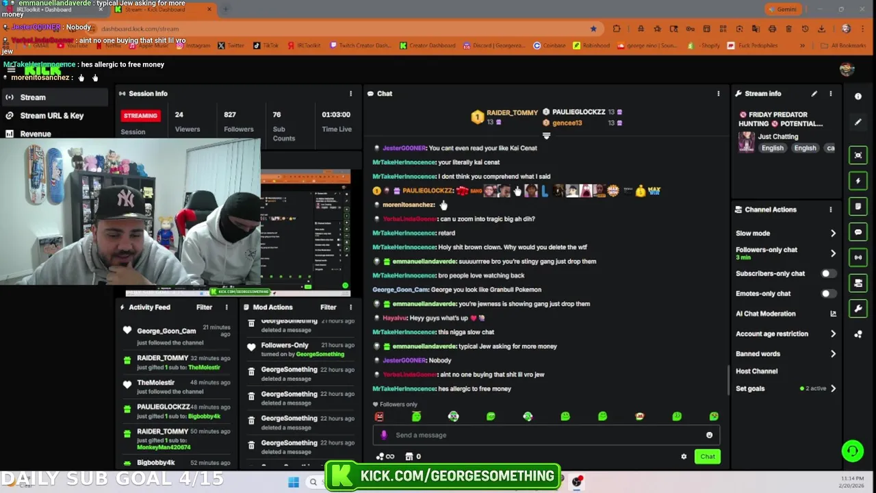Viewport: 876px width, 493px height.
Task: Click the shop icon below message box
Action: click(x=409, y=457)
